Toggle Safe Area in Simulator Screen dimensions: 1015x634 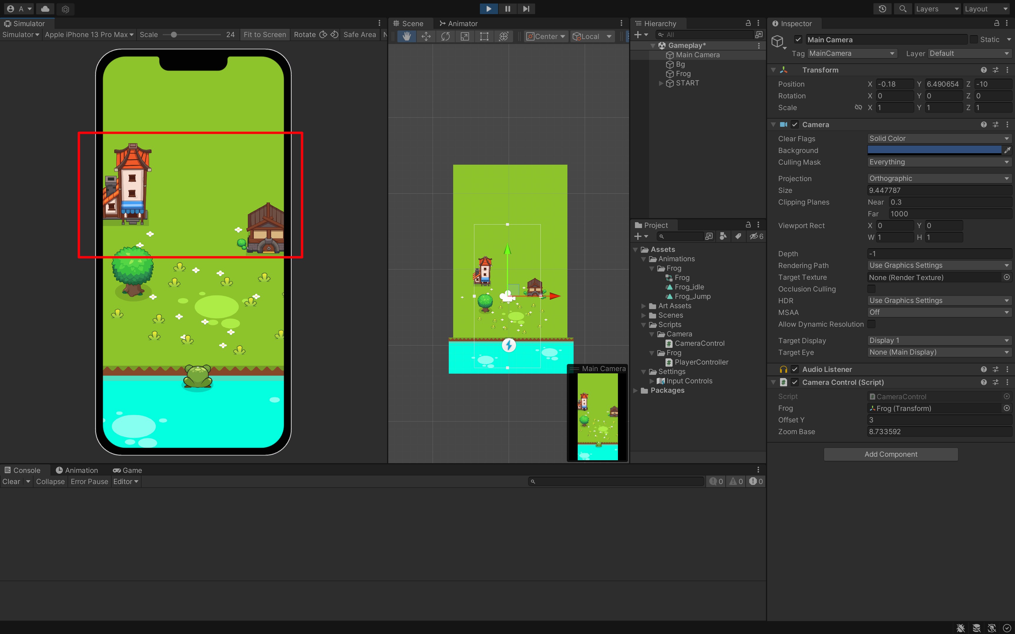click(360, 34)
